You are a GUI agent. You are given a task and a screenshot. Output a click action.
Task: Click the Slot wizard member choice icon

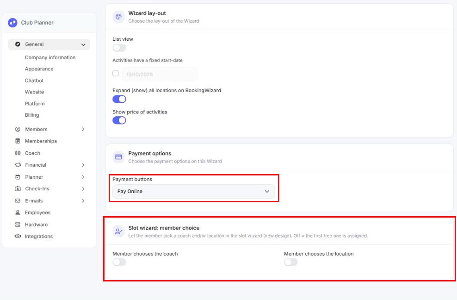[118, 231]
